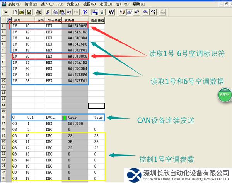Open the PLC menu
This screenshot has height=183, width=232.
60,3
